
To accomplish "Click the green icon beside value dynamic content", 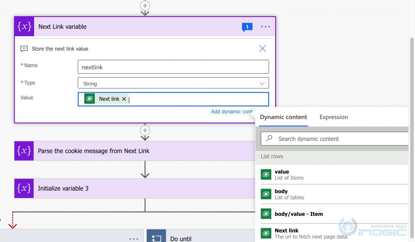I will coord(266,174).
